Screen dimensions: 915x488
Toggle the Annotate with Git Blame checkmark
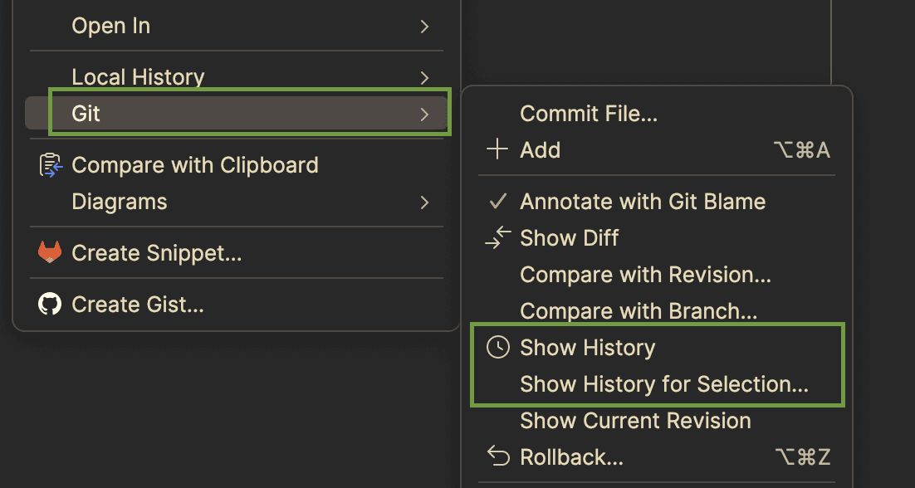pyautogui.click(x=497, y=202)
